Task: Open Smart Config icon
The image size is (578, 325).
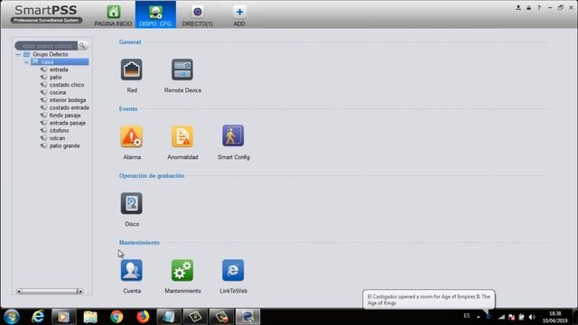Action: pos(233,135)
